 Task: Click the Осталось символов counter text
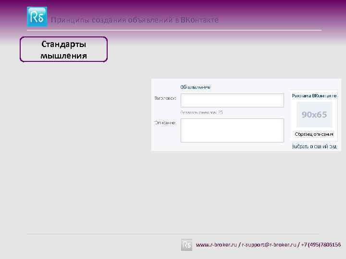tap(201, 113)
